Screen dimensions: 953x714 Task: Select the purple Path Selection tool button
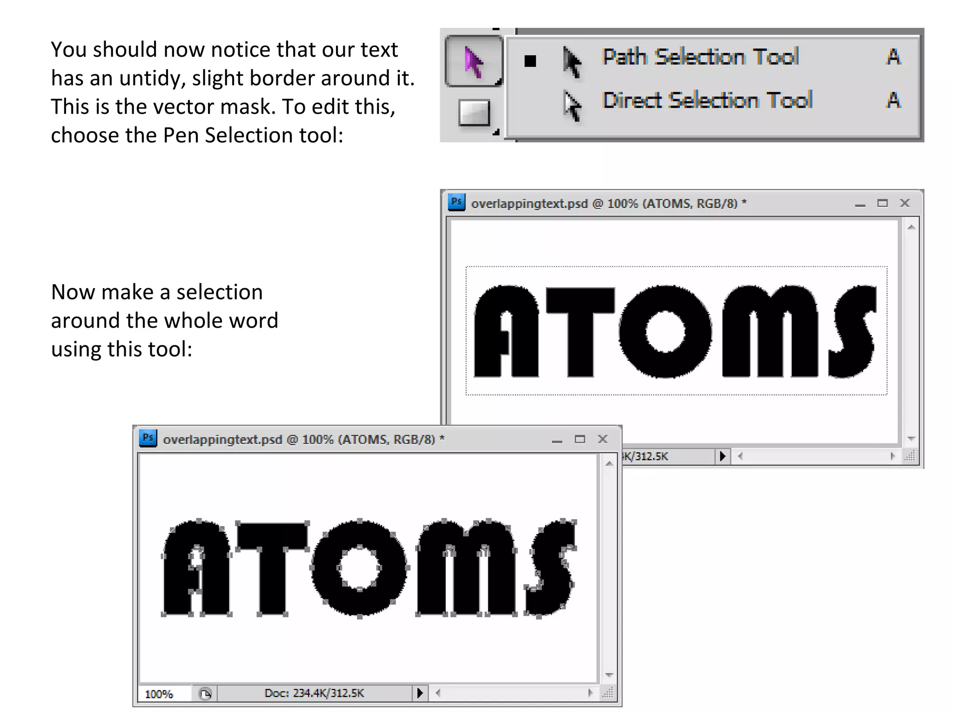[474, 61]
